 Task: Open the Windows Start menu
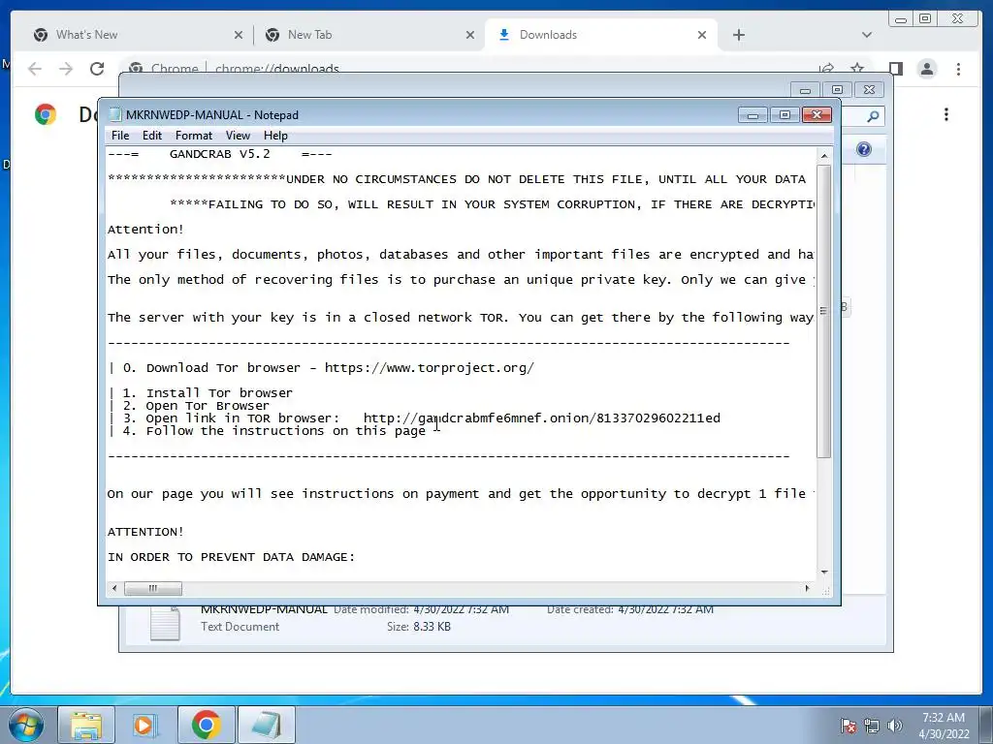point(26,725)
